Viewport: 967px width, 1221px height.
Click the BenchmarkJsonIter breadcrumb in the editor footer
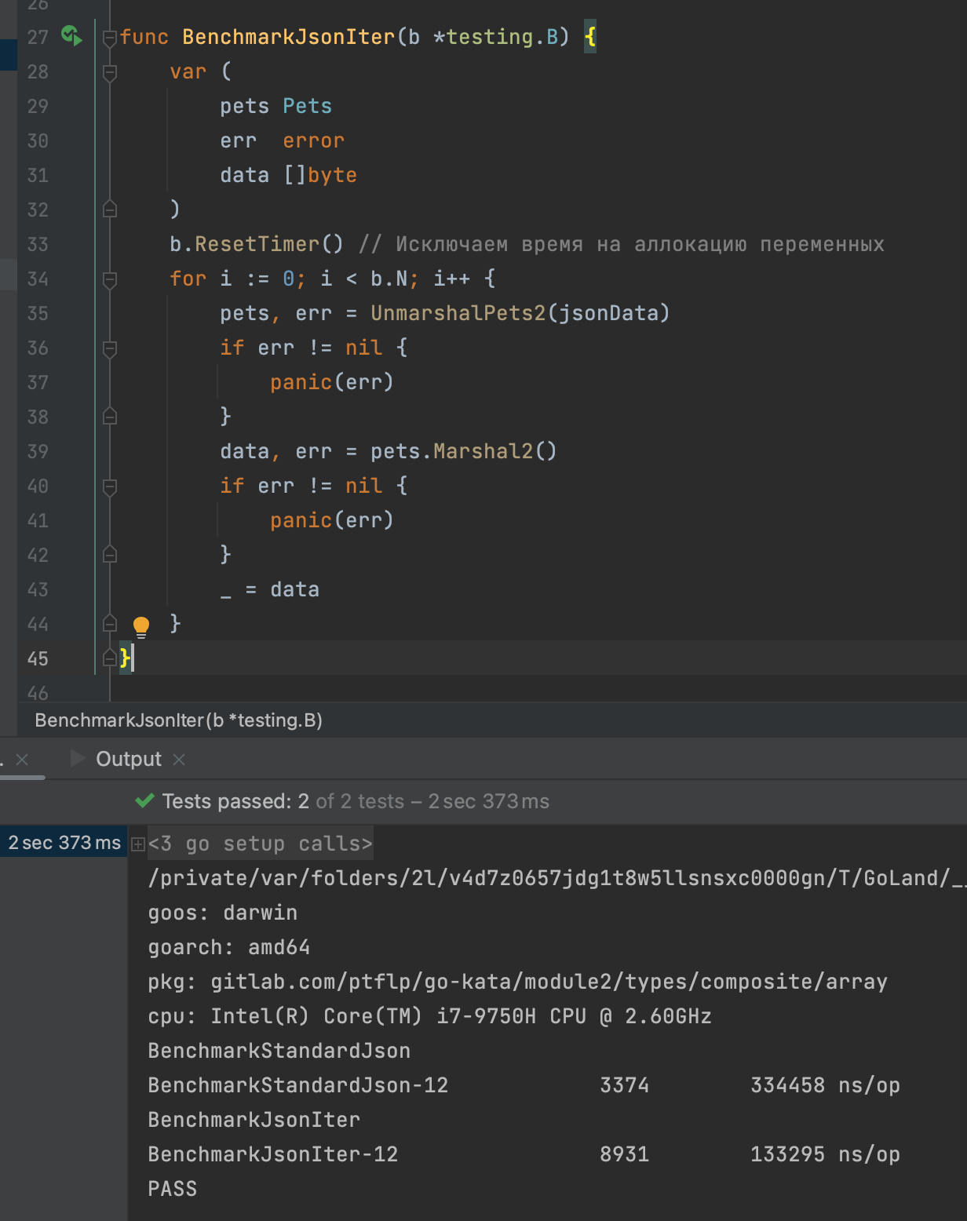click(178, 720)
